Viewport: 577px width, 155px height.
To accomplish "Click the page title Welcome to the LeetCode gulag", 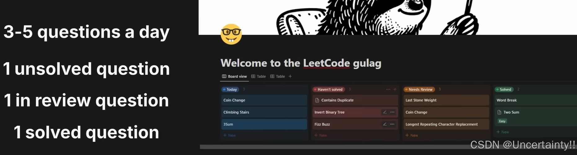I will point(301,63).
